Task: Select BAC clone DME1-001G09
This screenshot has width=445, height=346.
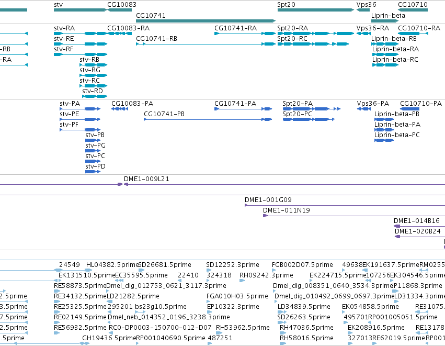Action: coord(345,205)
